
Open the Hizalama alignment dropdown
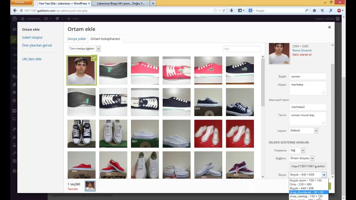tap(297, 150)
